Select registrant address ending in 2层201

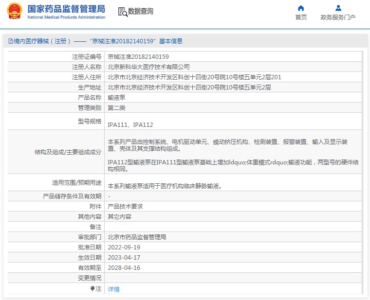(x=194, y=77)
